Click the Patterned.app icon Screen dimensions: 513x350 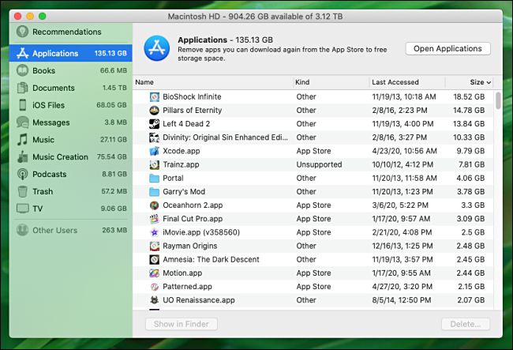pyautogui.click(x=154, y=287)
